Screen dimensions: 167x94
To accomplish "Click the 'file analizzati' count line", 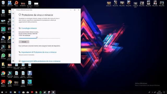I will (24, 35).
